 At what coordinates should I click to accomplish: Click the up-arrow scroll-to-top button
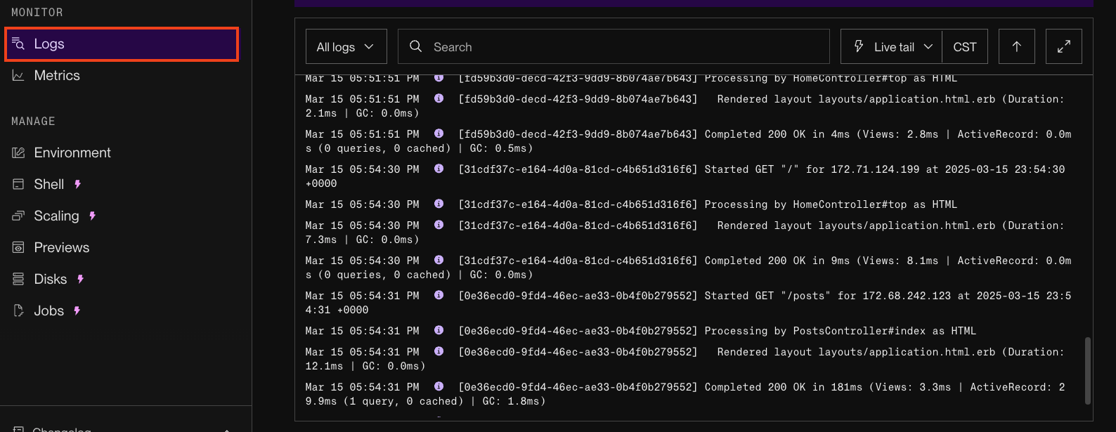(1017, 47)
